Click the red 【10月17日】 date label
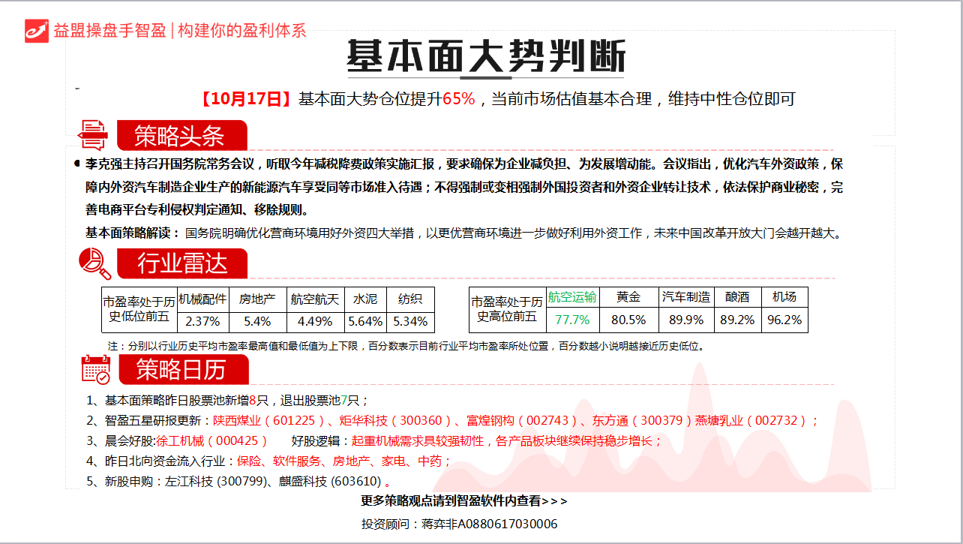Image resolution: width=963 pixels, height=544 pixels. click(x=245, y=99)
